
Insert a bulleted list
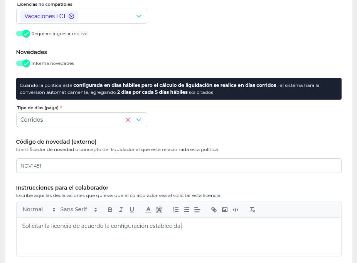click(187, 210)
